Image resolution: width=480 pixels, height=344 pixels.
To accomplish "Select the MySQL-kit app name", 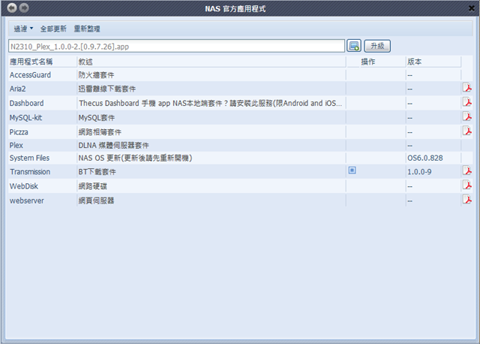I will 25,118.
